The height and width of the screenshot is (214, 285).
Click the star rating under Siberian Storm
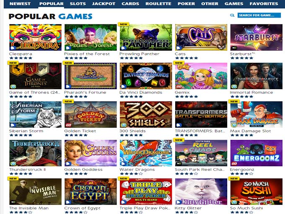[x=21, y=135]
